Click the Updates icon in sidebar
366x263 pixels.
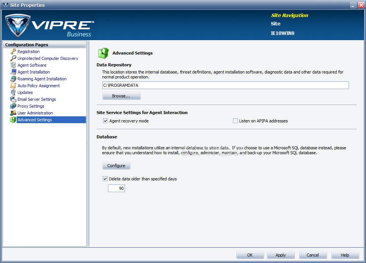tap(13, 92)
